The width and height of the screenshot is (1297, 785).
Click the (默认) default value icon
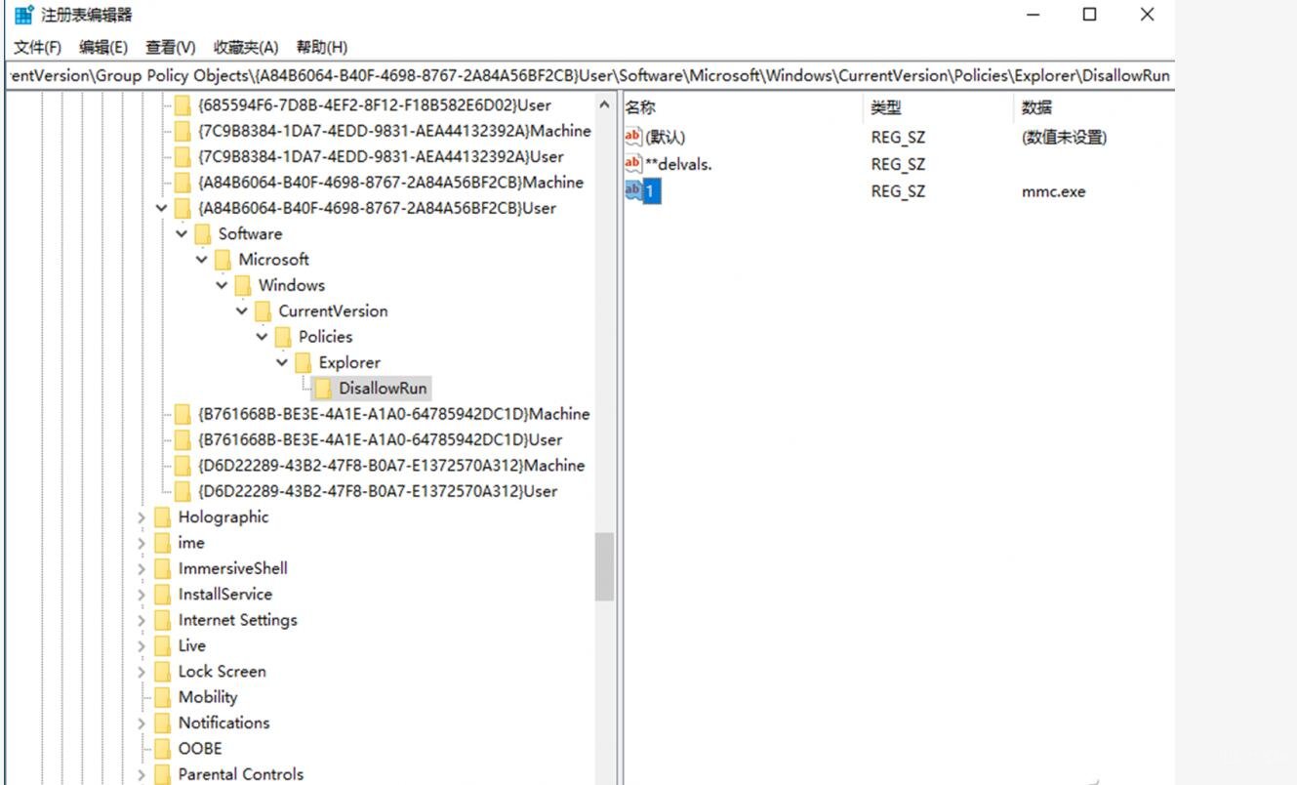pyautogui.click(x=633, y=137)
